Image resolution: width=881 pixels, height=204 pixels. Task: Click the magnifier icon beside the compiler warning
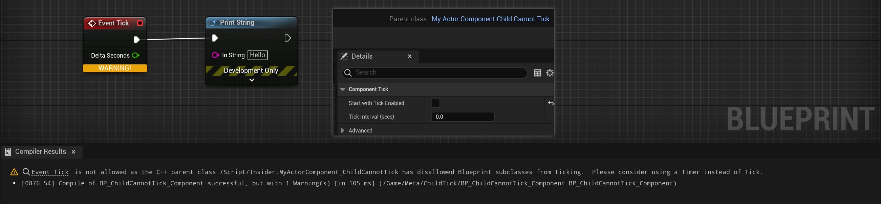(26, 172)
